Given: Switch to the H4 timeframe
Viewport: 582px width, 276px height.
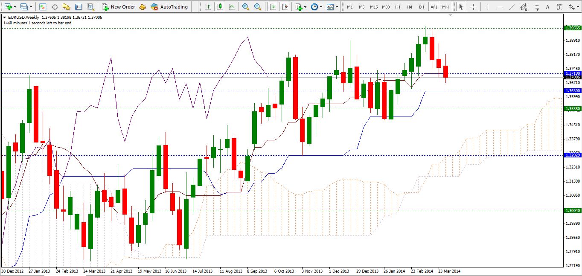Looking at the screenshot, I should [x=410, y=7].
